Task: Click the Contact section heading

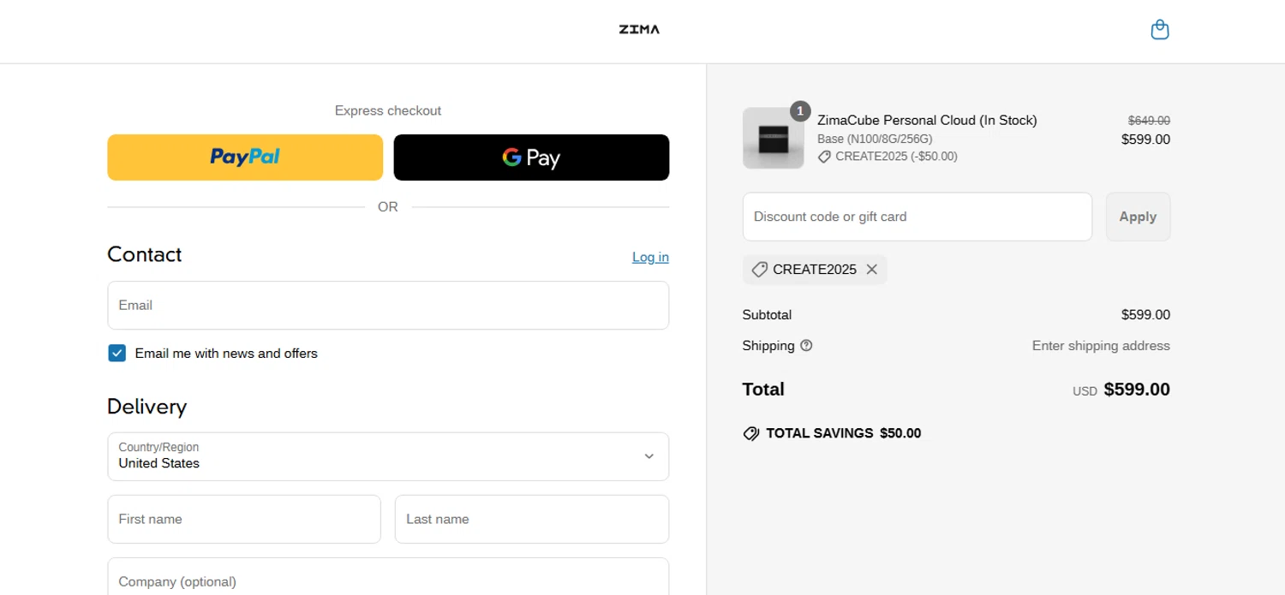Action: click(x=144, y=254)
